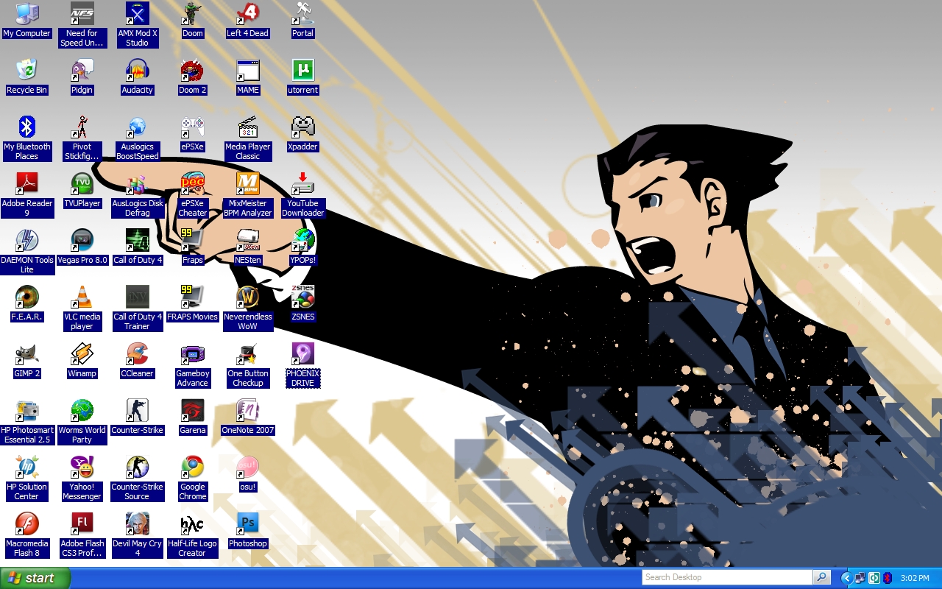
Task: Click the Half-Life Logo Creator icon
Action: pos(193,523)
